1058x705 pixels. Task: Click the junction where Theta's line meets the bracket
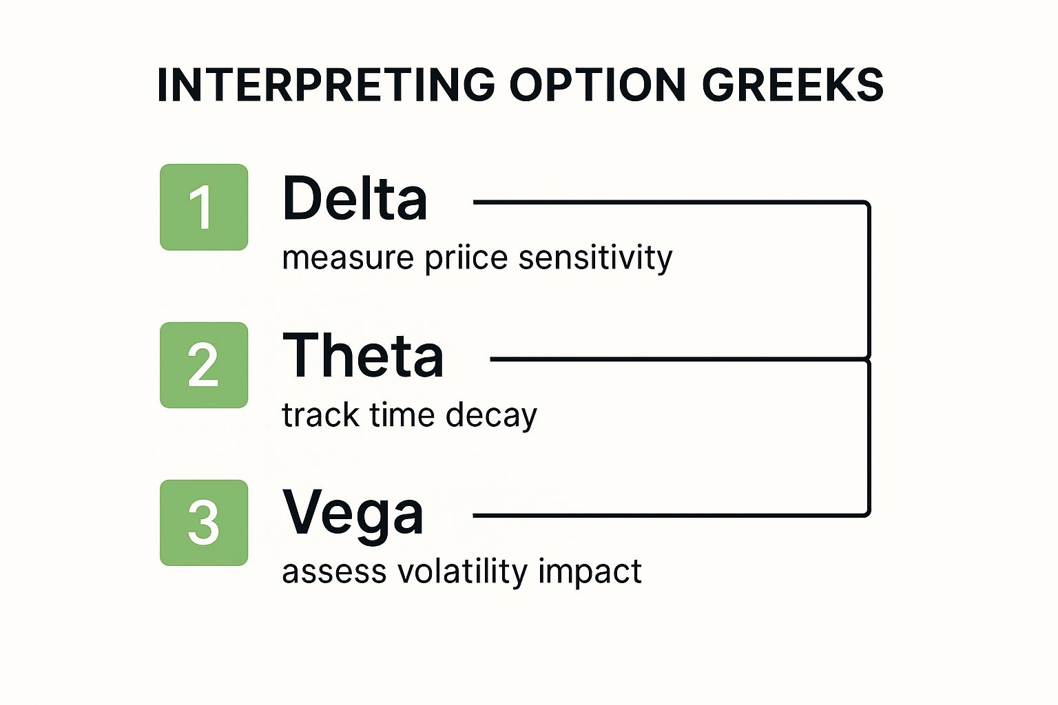pos(868,359)
